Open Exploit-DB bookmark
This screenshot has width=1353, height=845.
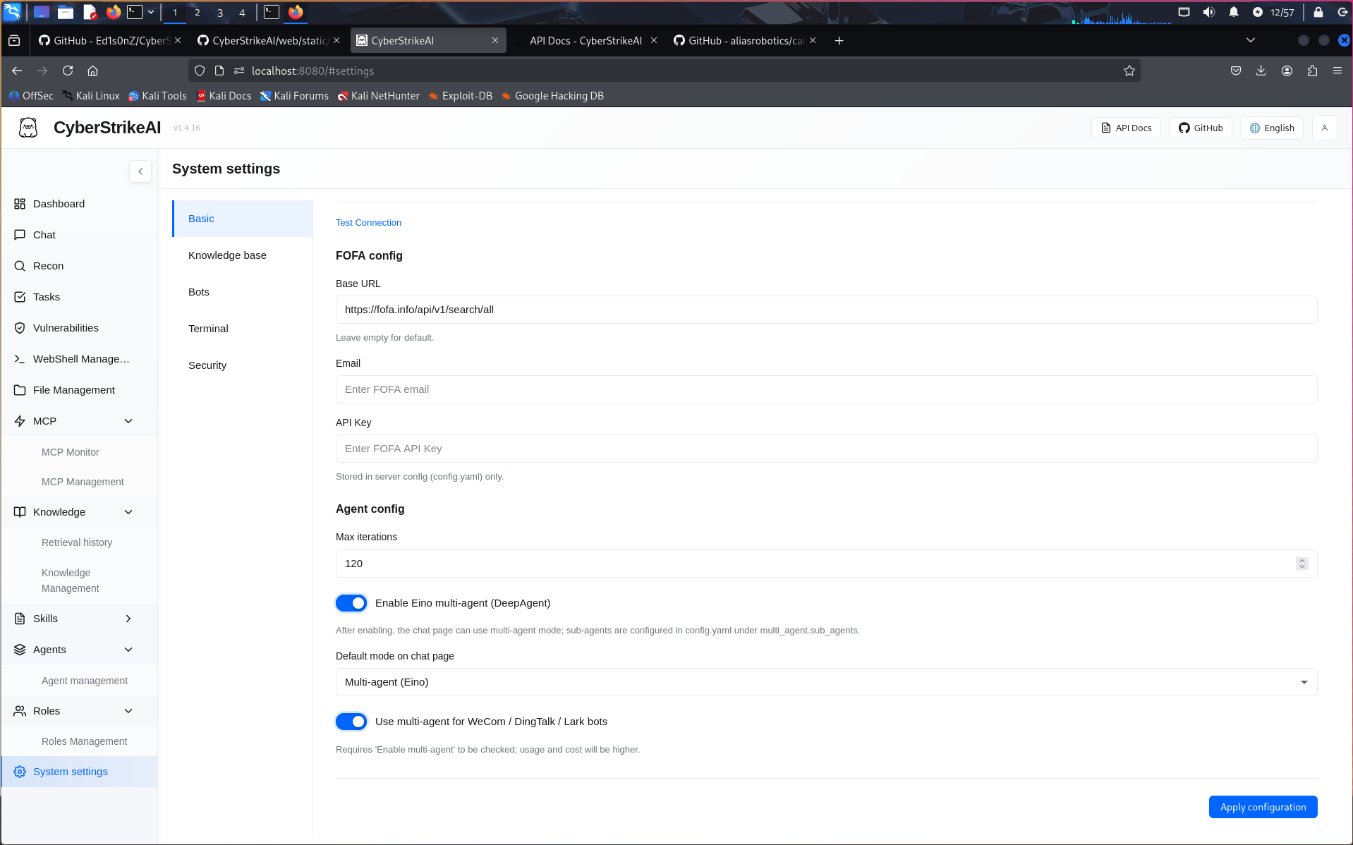point(460,96)
